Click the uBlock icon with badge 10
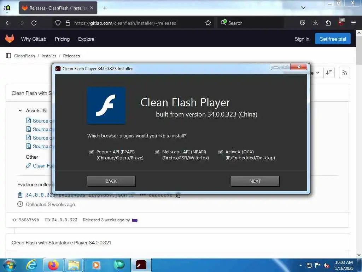The height and width of the screenshot is (272, 362). (341, 22)
